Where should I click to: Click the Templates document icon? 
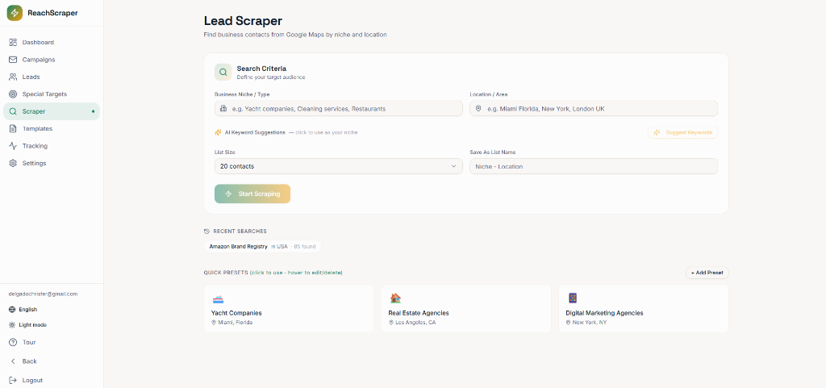[13, 128]
